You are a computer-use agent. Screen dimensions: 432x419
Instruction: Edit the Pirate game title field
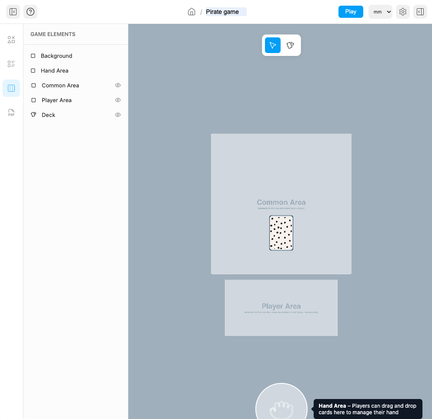[x=226, y=12]
